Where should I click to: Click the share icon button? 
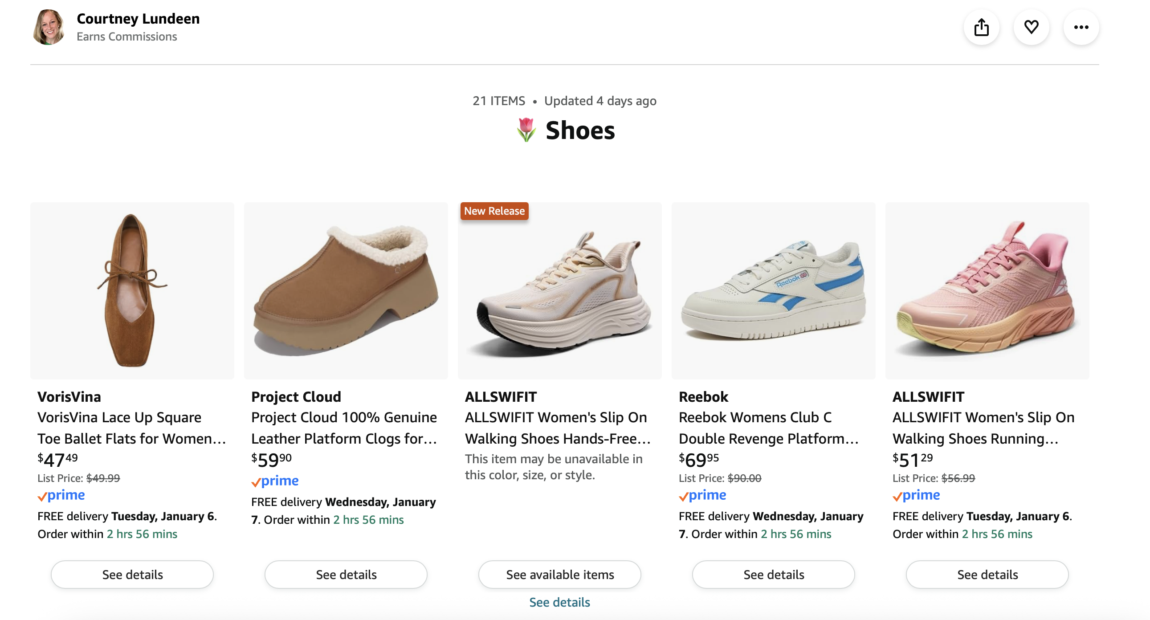(981, 27)
